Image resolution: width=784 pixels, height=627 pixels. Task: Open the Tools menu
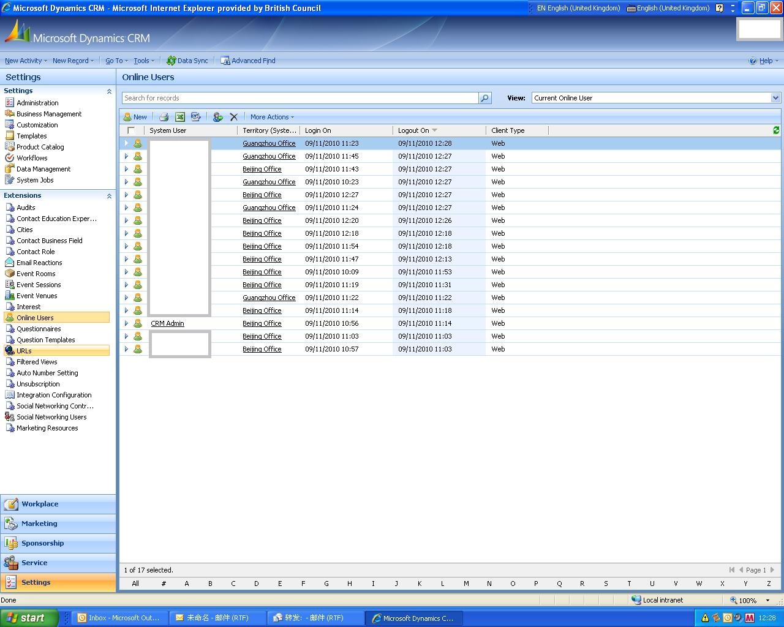coord(144,61)
